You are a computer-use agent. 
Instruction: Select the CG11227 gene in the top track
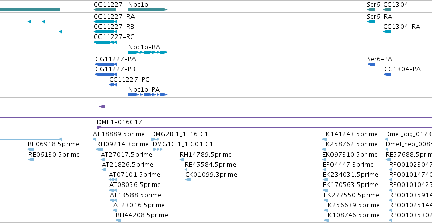coord(105,10)
